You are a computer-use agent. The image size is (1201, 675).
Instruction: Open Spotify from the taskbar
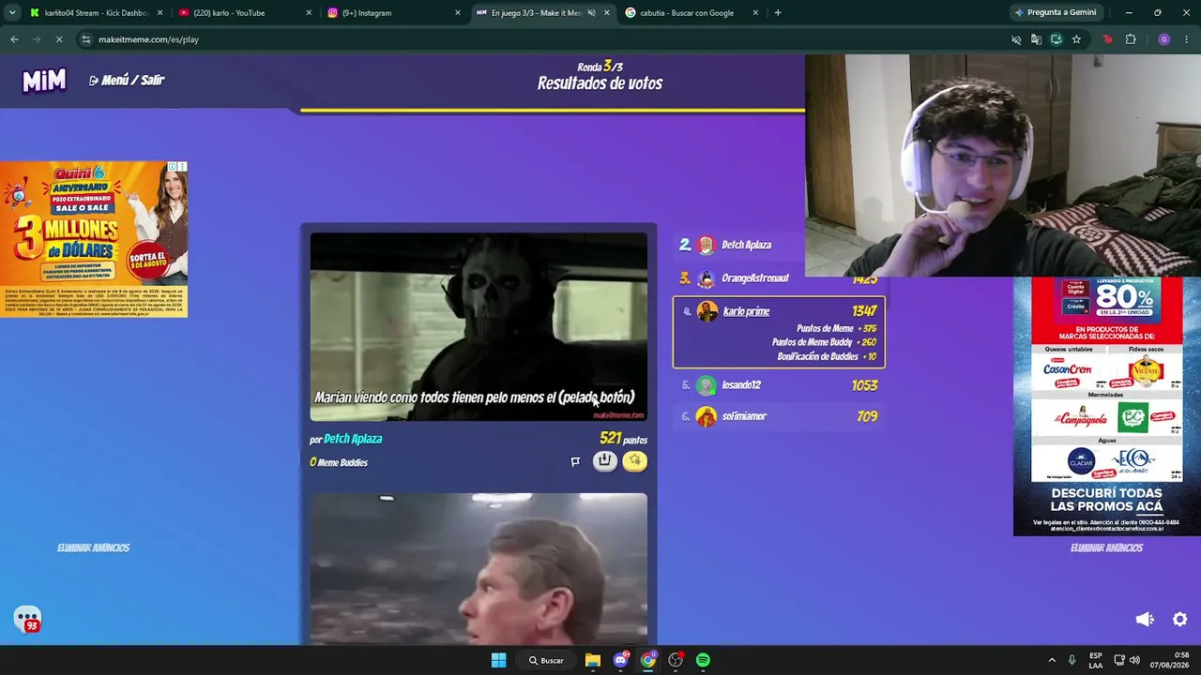tap(703, 660)
